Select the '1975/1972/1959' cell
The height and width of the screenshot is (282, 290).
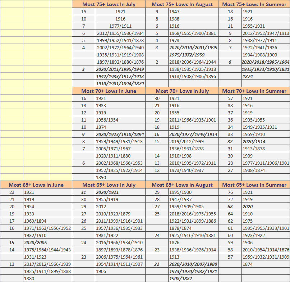coord(193,55)
